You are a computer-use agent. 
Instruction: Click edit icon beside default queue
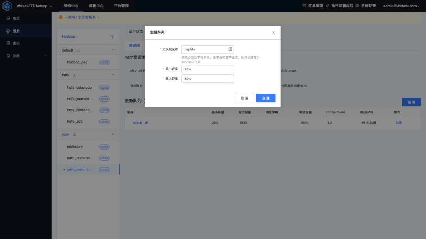pyautogui.click(x=146, y=123)
